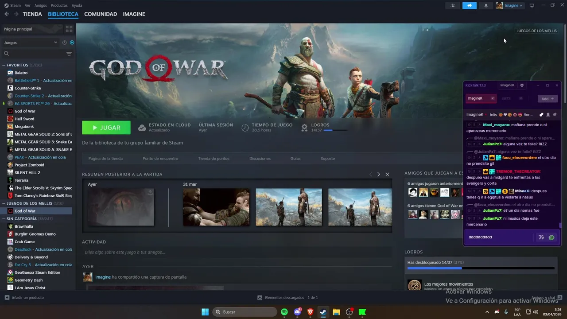Select Half Sword in the library
The width and height of the screenshot is (567, 319).
point(24,119)
